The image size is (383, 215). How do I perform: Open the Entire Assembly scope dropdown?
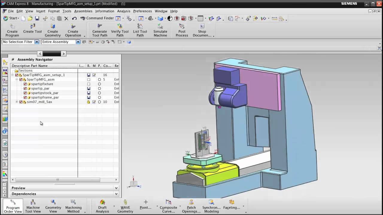[x=78, y=42]
